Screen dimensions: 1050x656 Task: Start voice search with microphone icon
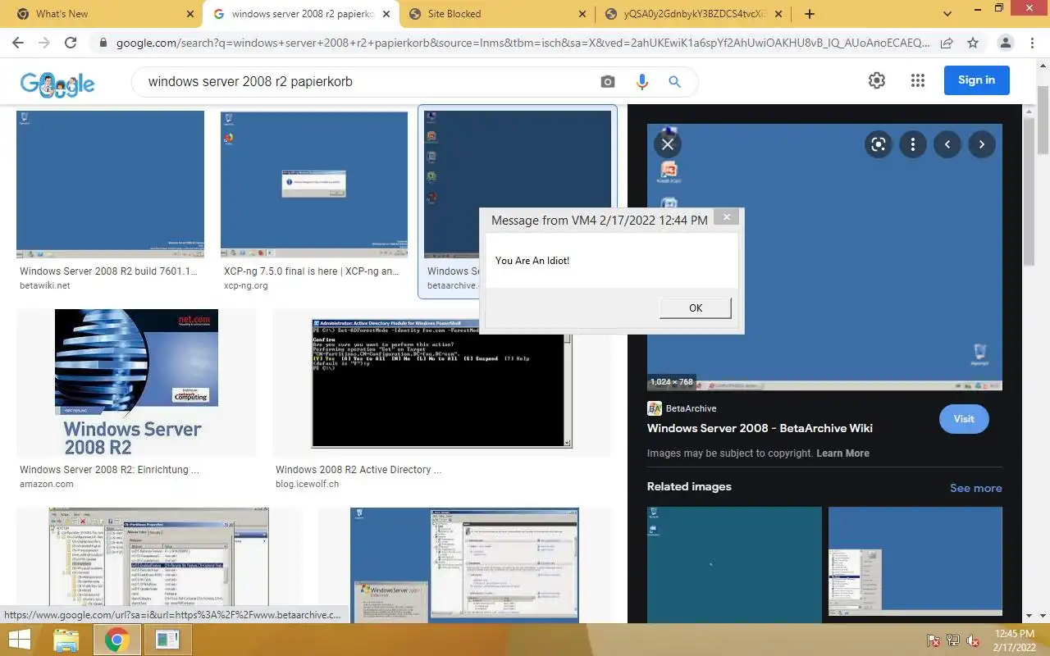tap(641, 81)
